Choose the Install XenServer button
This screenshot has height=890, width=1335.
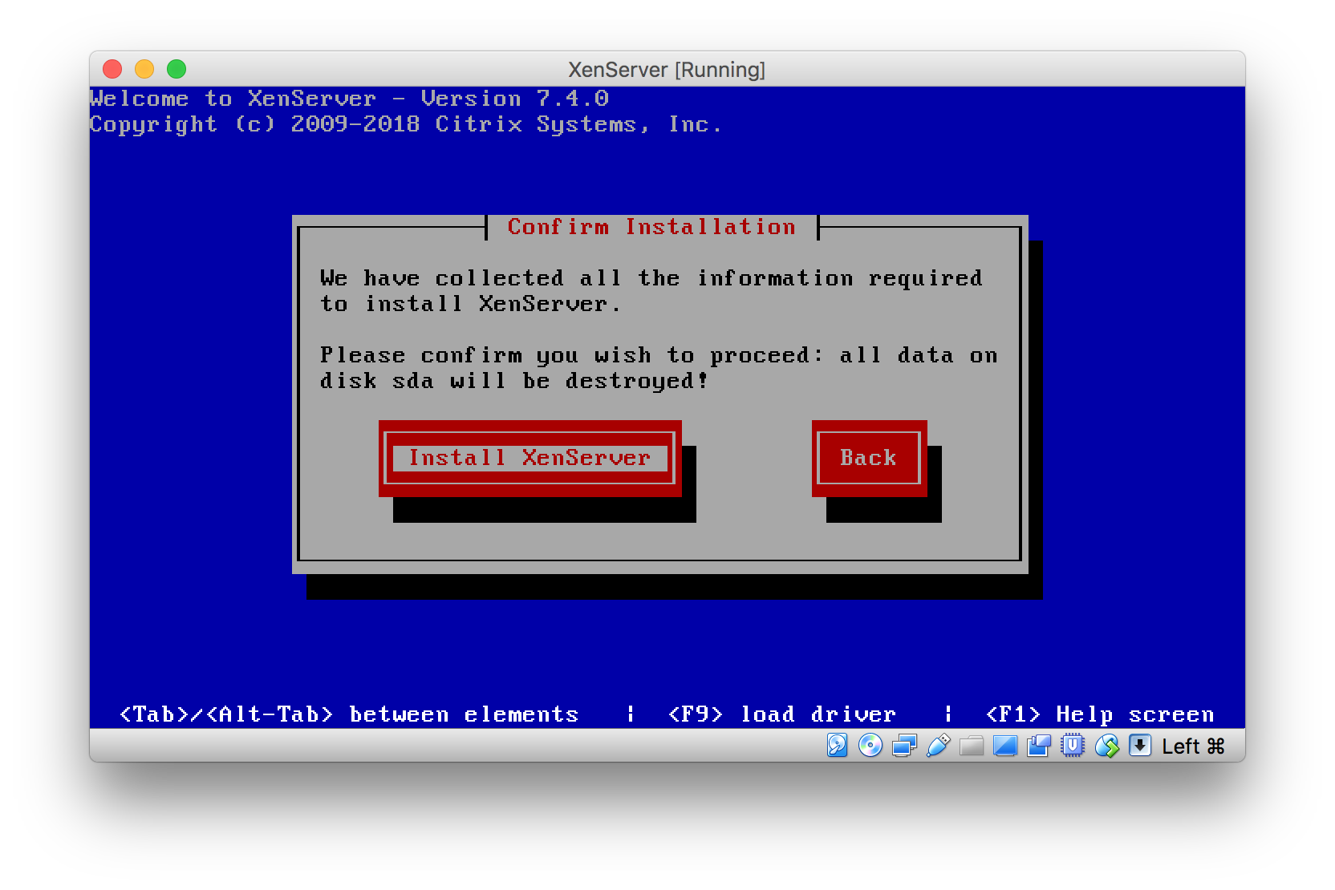coord(530,458)
